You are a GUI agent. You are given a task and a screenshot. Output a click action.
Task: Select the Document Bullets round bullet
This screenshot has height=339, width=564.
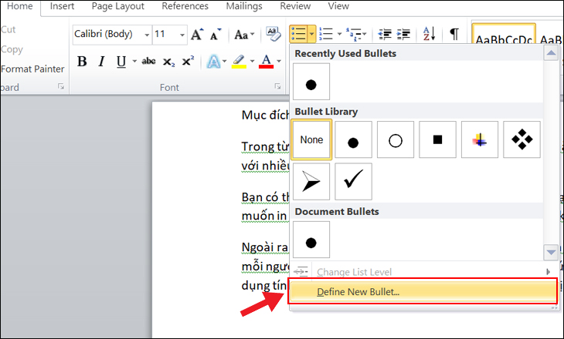[311, 240]
